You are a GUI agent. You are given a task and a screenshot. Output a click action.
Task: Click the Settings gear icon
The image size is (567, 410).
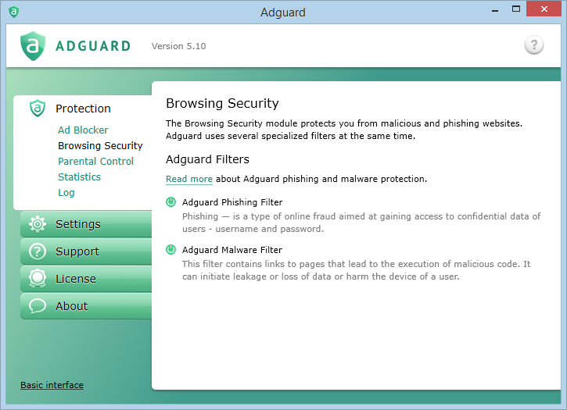point(38,224)
